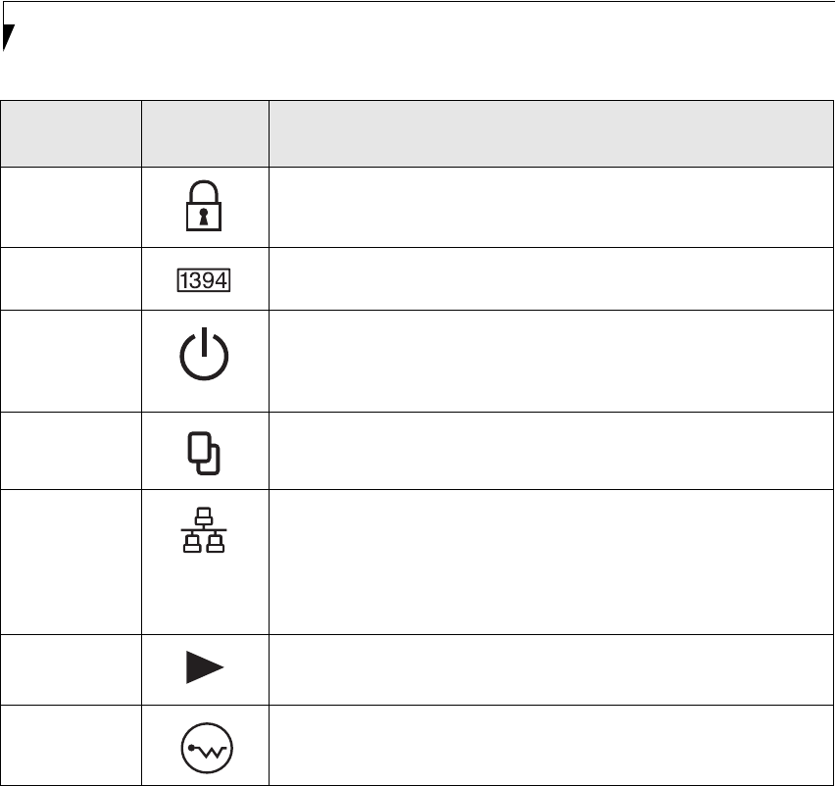The image size is (836, 786).
Task: Click the wide gray header cell on right
Action: click(x=547, y=134)
